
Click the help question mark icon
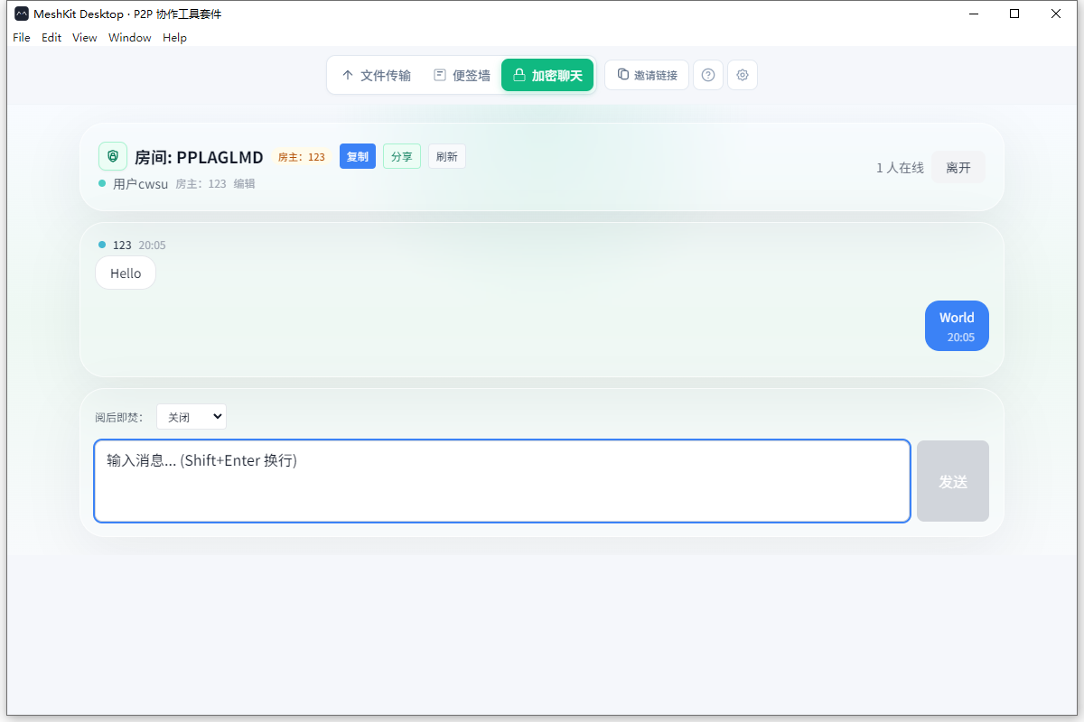click(708, 75)
